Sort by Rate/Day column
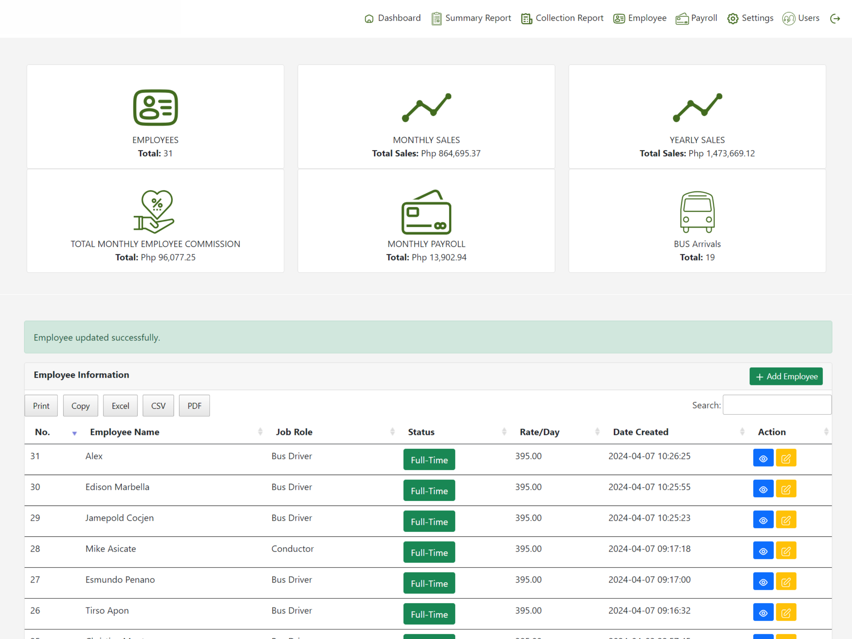This screenshot has height=639, width=852. click(556, 432)
